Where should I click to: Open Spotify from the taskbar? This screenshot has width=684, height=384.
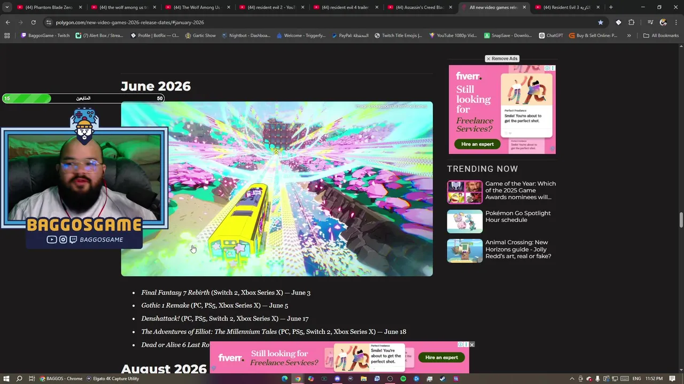[x=403, y=379]
